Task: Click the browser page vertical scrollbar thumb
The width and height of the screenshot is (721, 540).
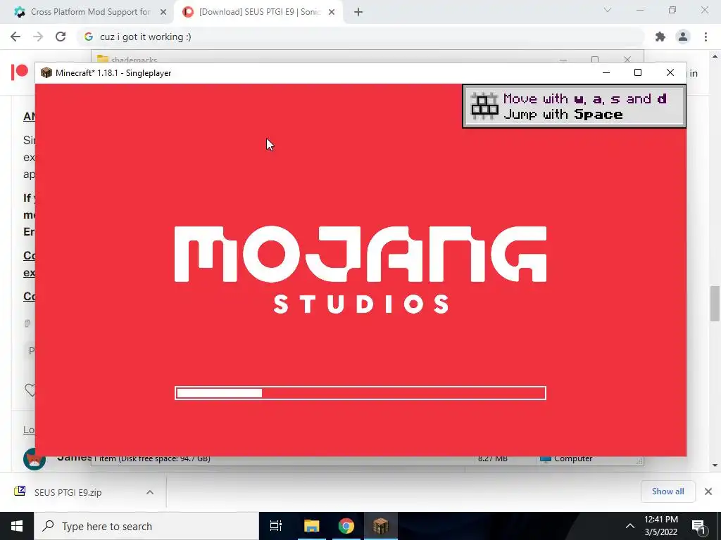Action: point(715,304)
